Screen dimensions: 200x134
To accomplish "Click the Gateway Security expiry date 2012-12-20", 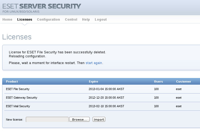I will [x=106, y=98].
